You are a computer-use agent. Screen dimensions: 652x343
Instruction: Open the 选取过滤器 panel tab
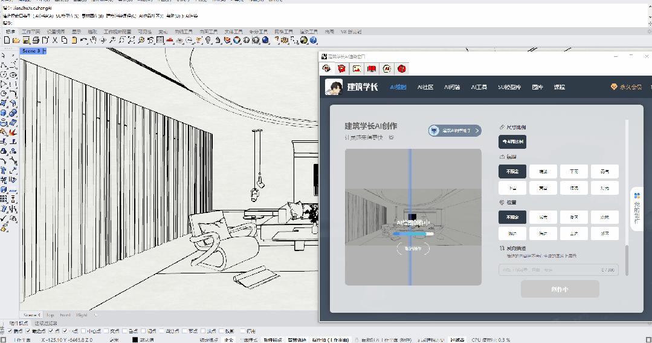46,324
